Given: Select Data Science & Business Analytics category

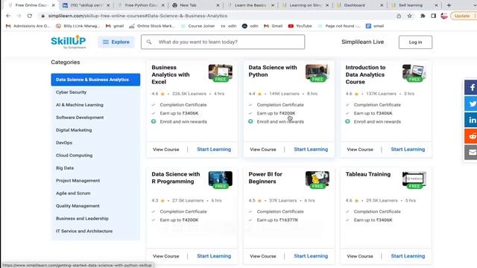Looking at the screenshot, I should (95, 80).
